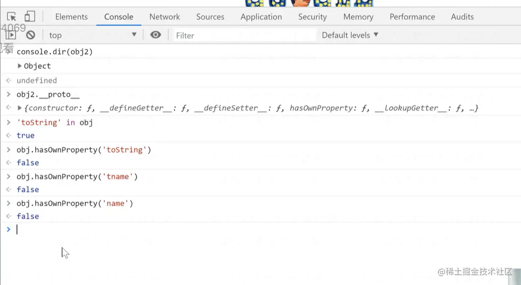Open live expression eye icon
521x285 pixels.
(156, 35)
